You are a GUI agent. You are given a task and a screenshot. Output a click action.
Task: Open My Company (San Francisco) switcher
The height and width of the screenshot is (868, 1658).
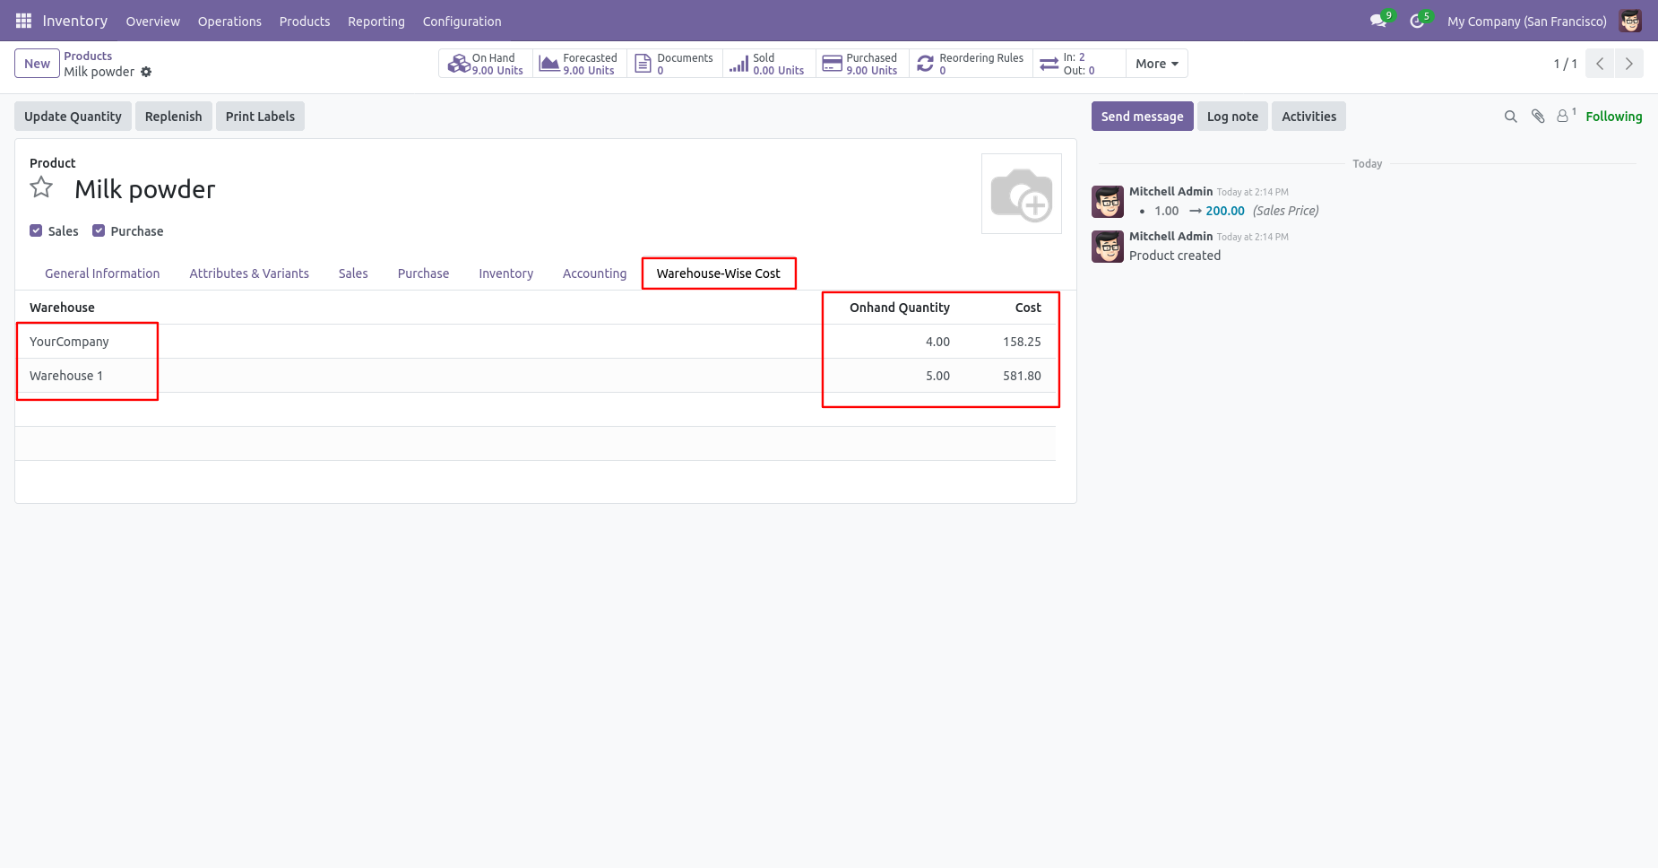coord(1527,21)
